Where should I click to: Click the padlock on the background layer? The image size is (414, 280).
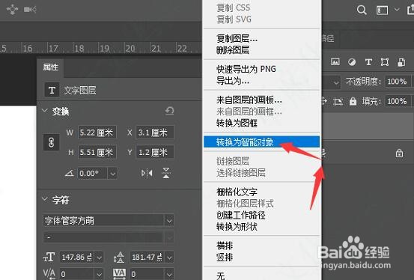click(x=399, y=153)
